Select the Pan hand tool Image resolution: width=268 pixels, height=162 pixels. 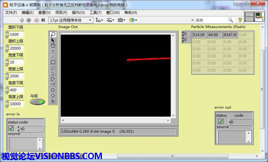coord(53,45)
